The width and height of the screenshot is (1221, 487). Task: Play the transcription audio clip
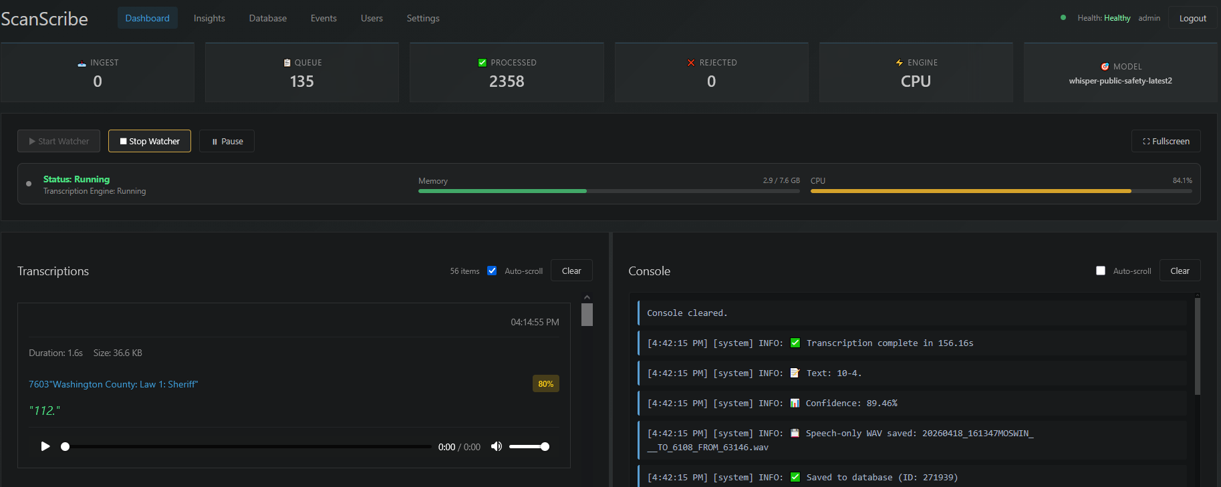(45, 446)
